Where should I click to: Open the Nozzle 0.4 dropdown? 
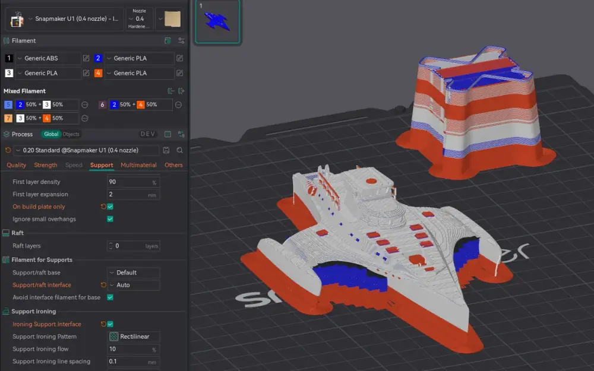pyautogui.click(x=140, y=19)
